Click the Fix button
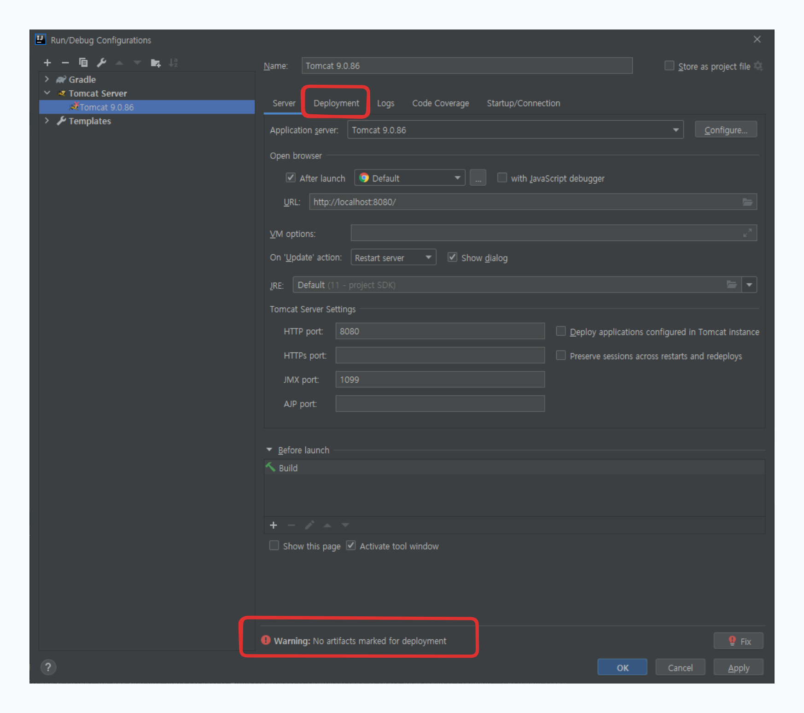804x713 pixels. tap(739, 641)
